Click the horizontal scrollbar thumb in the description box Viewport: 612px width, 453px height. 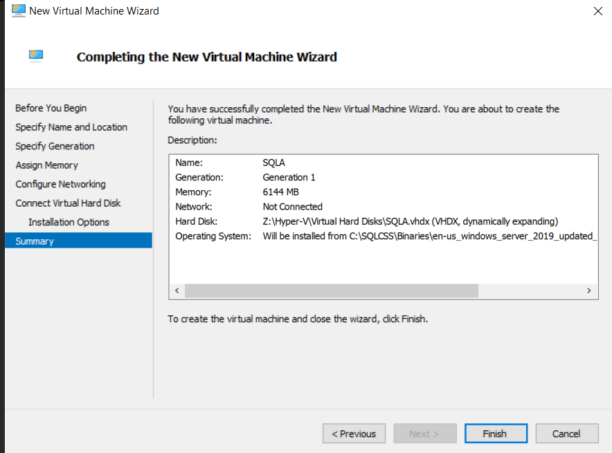tap(332, 291)
